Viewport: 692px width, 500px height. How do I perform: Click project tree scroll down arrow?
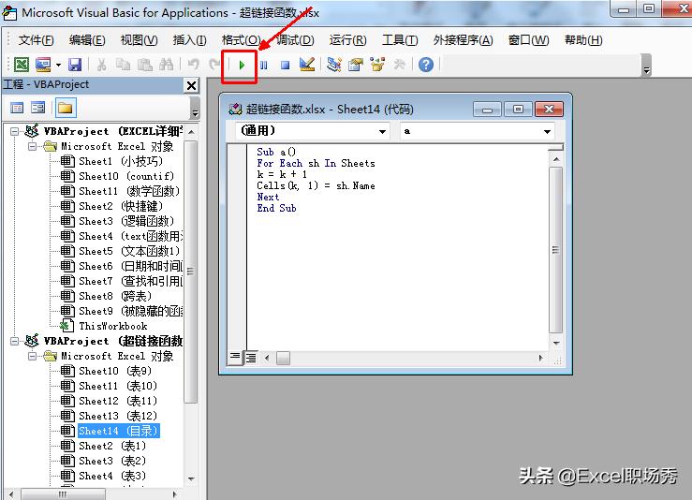point(191,478)
